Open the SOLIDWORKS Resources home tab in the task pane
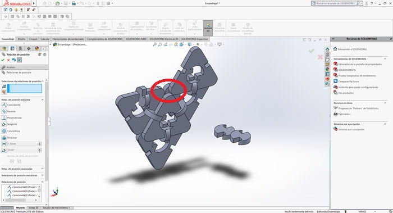This screenshot has width=393, height=213. [x=327, y=49]
